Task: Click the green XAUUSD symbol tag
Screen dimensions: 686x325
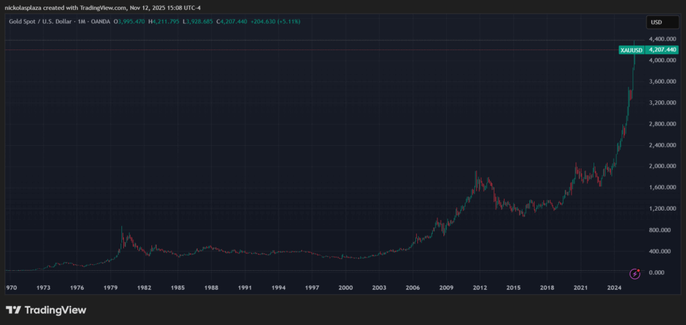Action: 632,50
